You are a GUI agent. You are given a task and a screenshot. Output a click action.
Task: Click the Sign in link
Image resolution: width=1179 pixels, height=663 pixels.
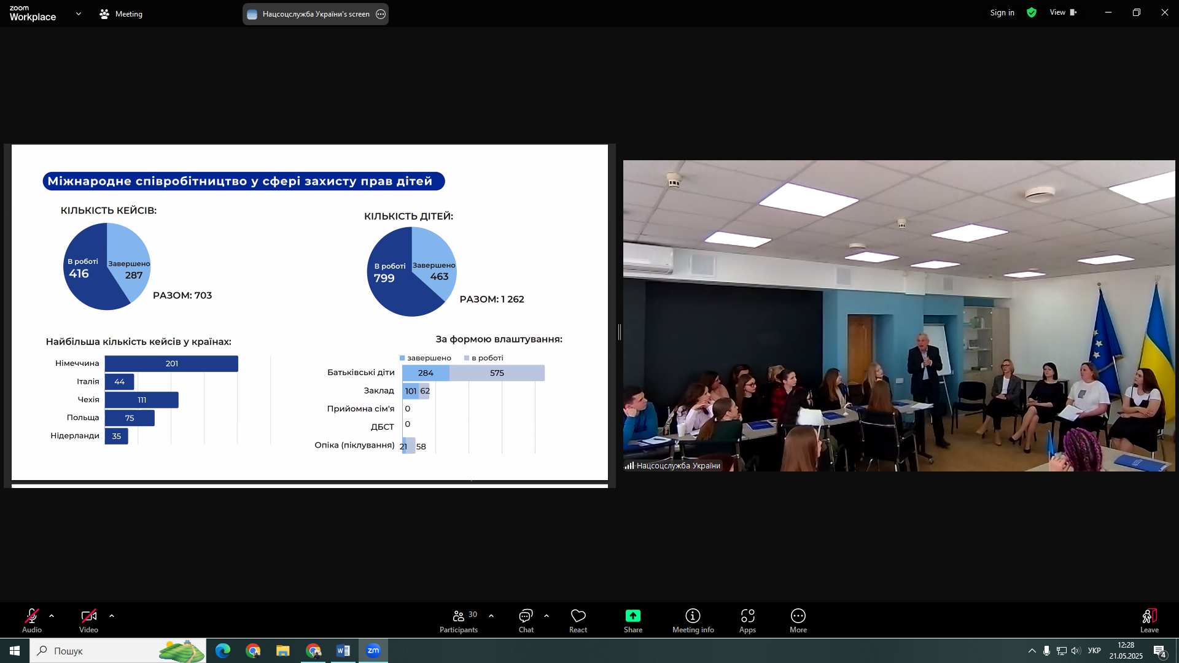[x=1002, y=12]
